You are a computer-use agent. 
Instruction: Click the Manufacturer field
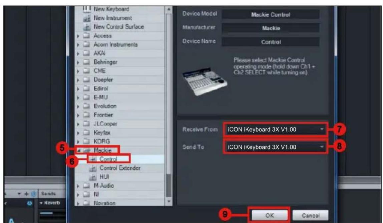(x=271, y=28)
